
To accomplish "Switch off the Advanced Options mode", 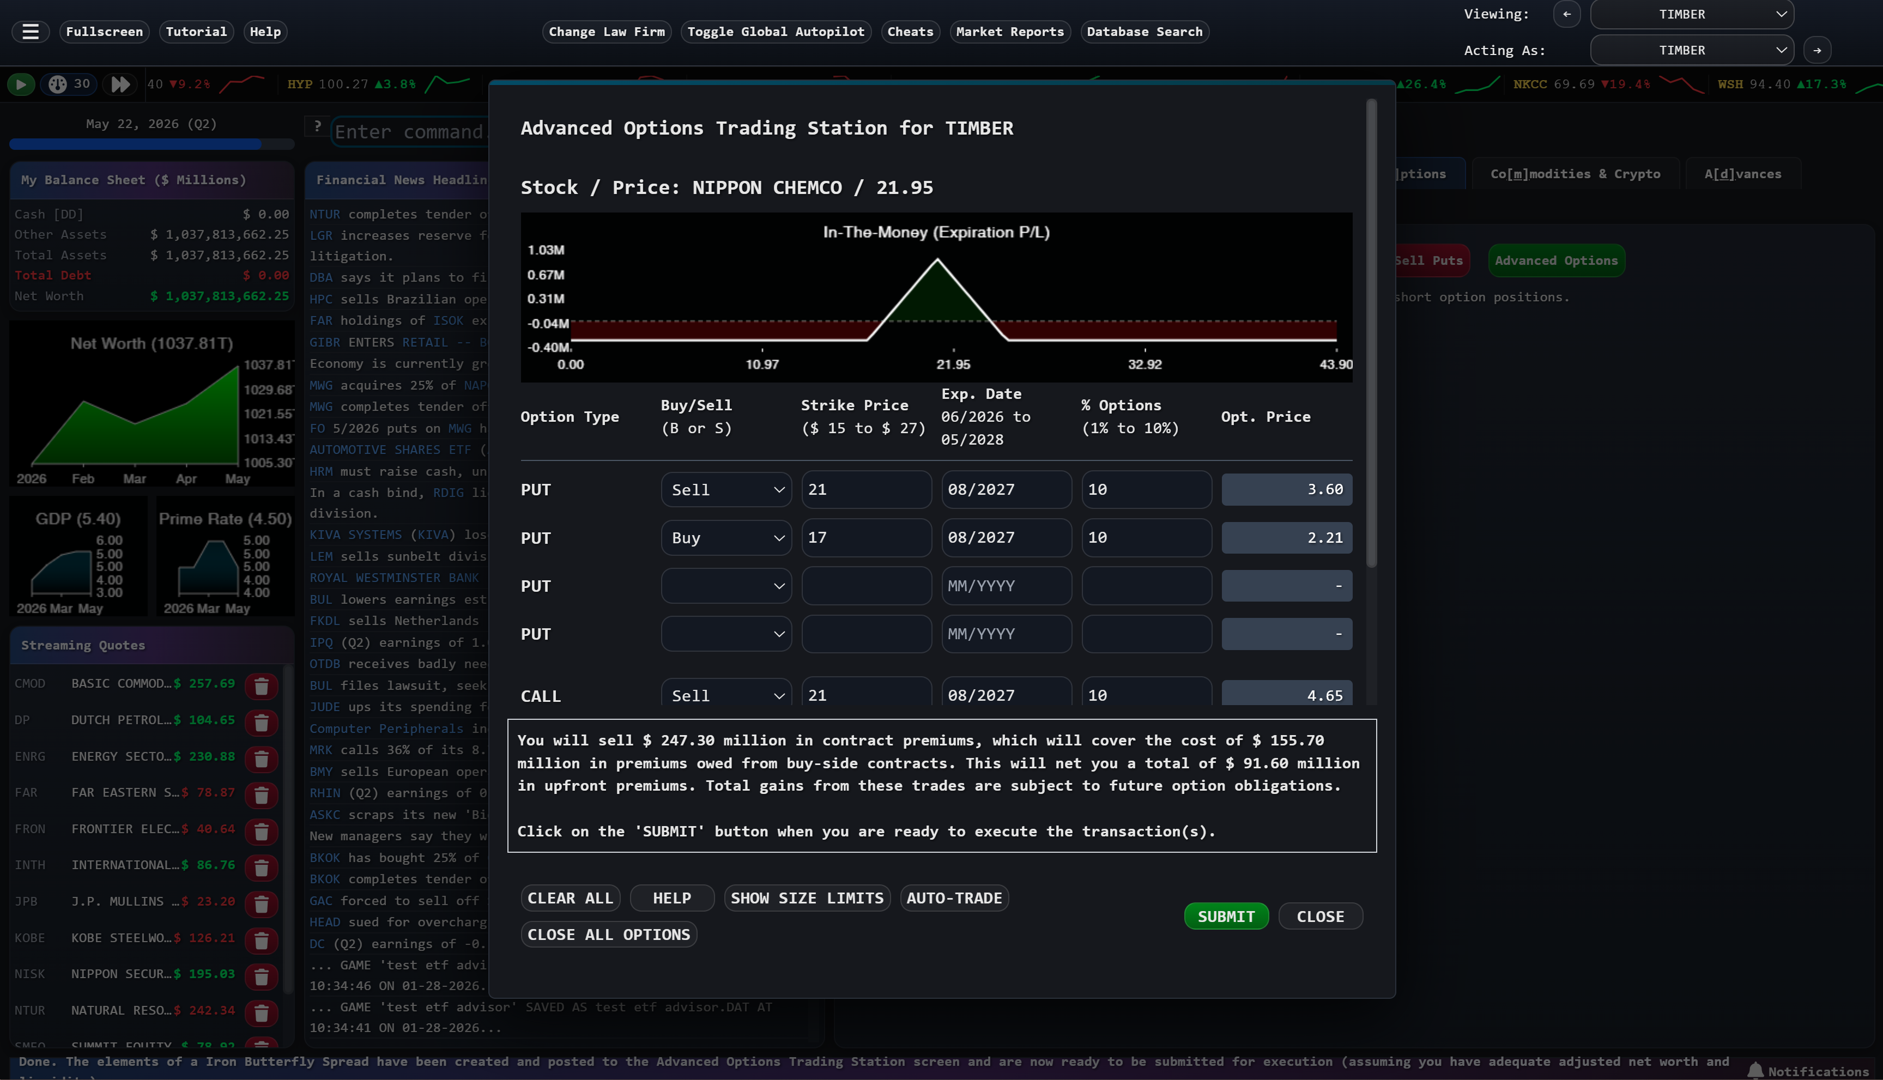I will click(1557, 259).
